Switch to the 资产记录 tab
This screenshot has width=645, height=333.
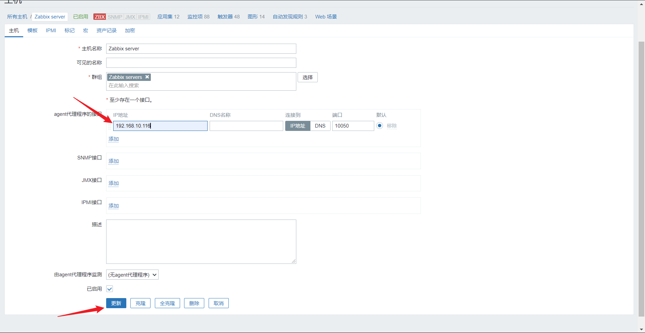(x=106, y=31)
